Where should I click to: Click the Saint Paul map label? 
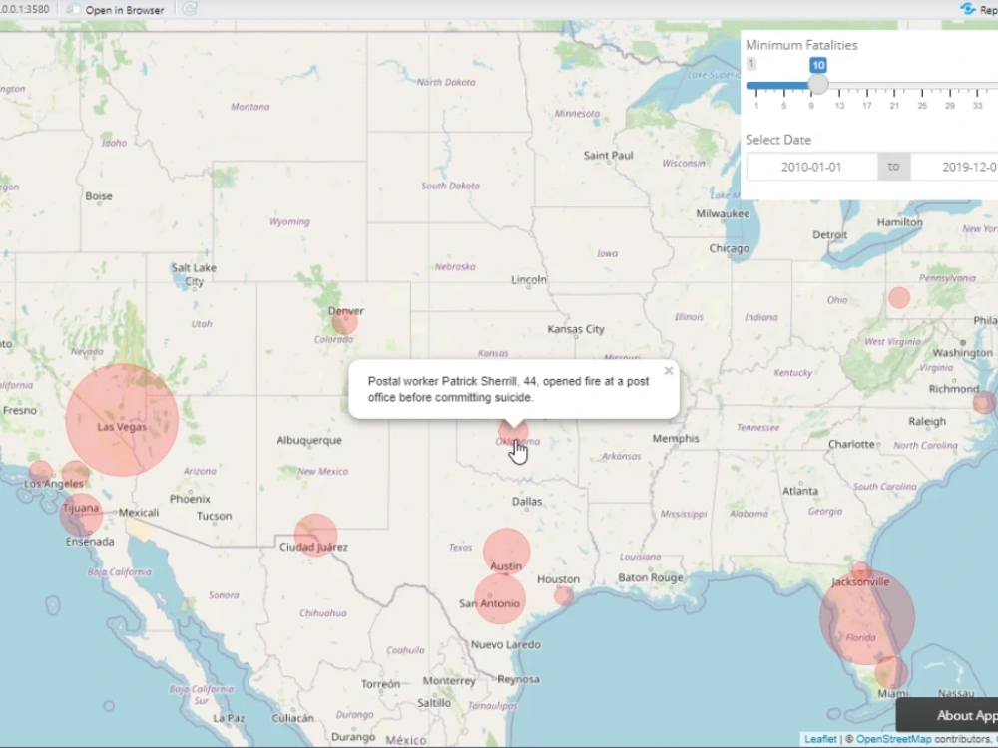[609, 156]
